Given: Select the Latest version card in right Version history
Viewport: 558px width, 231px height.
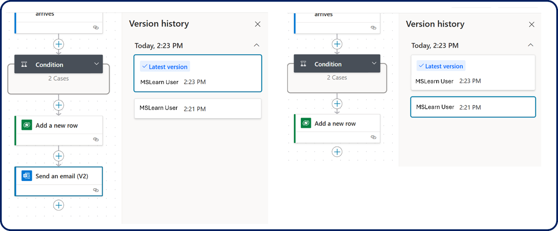Looking at the screenshot, I should pos(473,73).
